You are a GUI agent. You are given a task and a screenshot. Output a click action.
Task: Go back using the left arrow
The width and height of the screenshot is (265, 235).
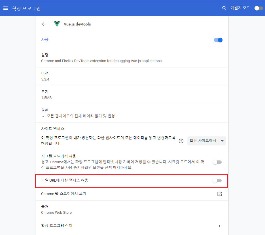44,24
